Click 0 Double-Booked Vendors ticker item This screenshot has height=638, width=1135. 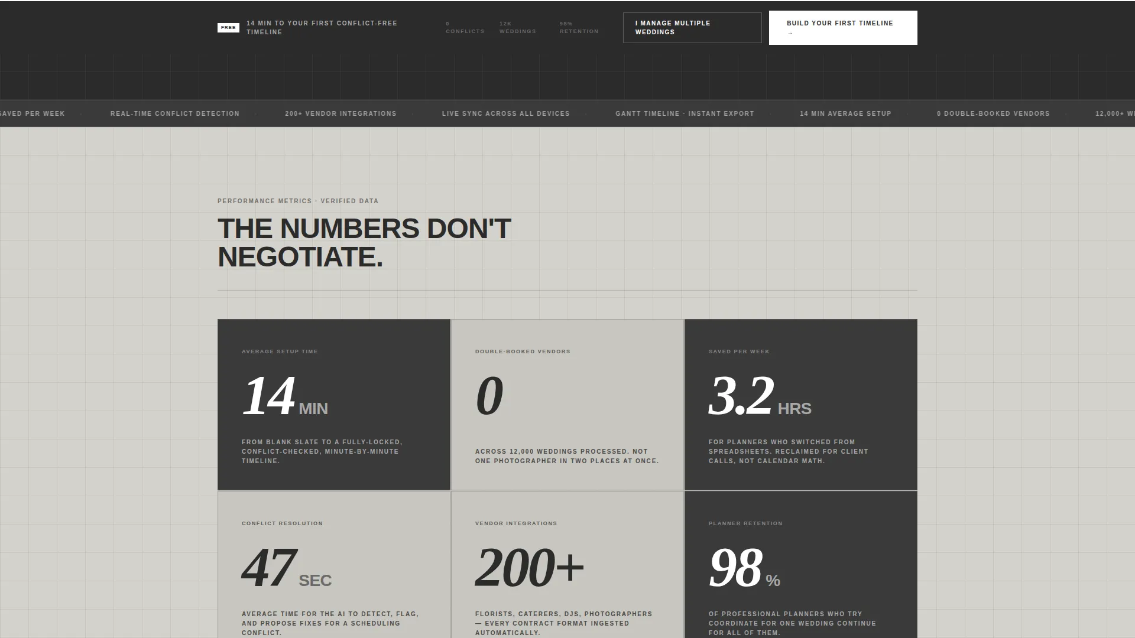pos(993,113)
